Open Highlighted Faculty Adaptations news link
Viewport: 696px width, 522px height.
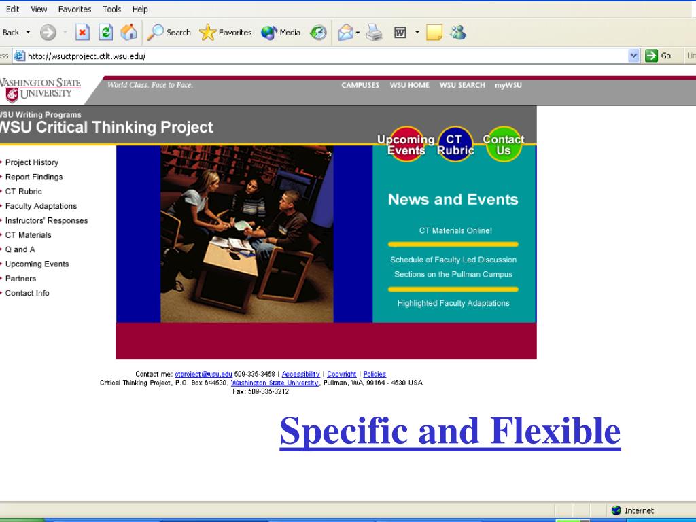point(453,303)
